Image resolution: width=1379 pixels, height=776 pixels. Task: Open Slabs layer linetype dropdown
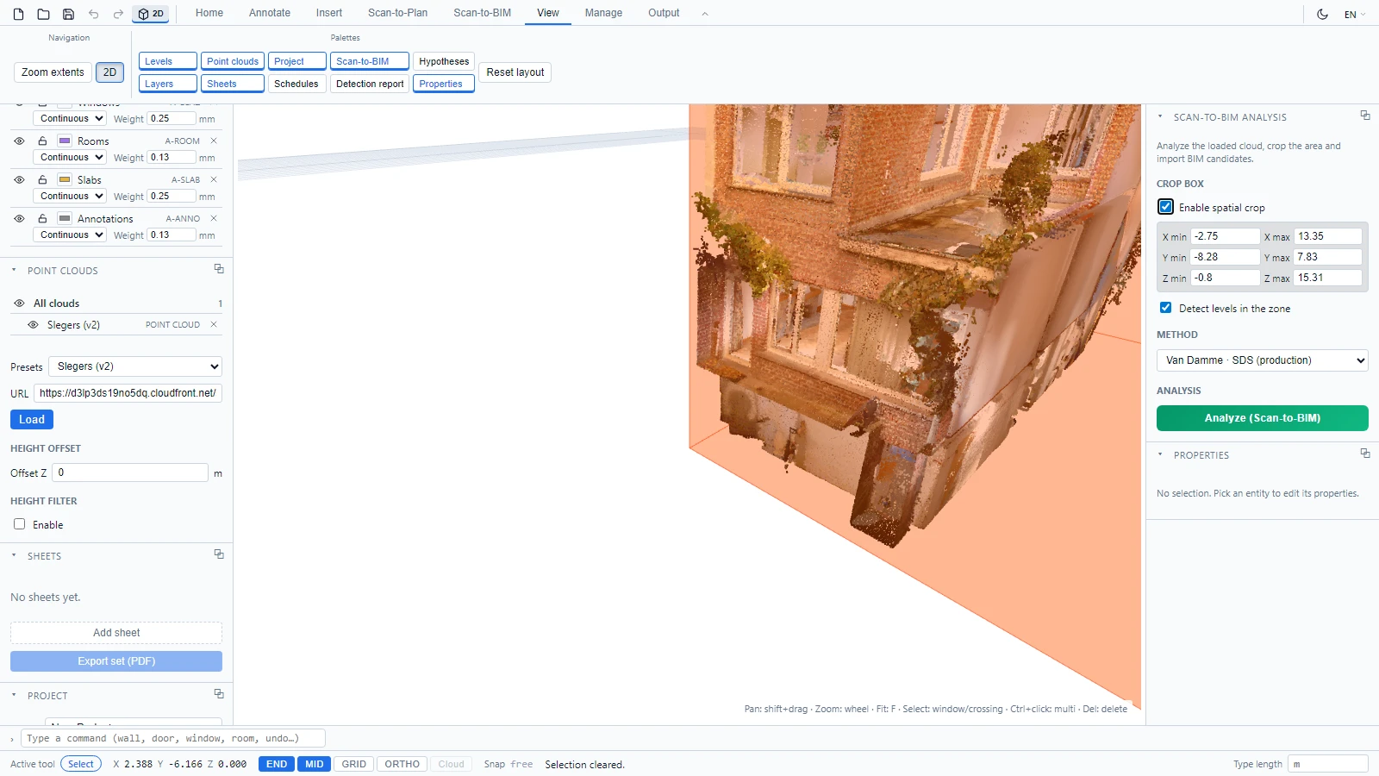70,196
